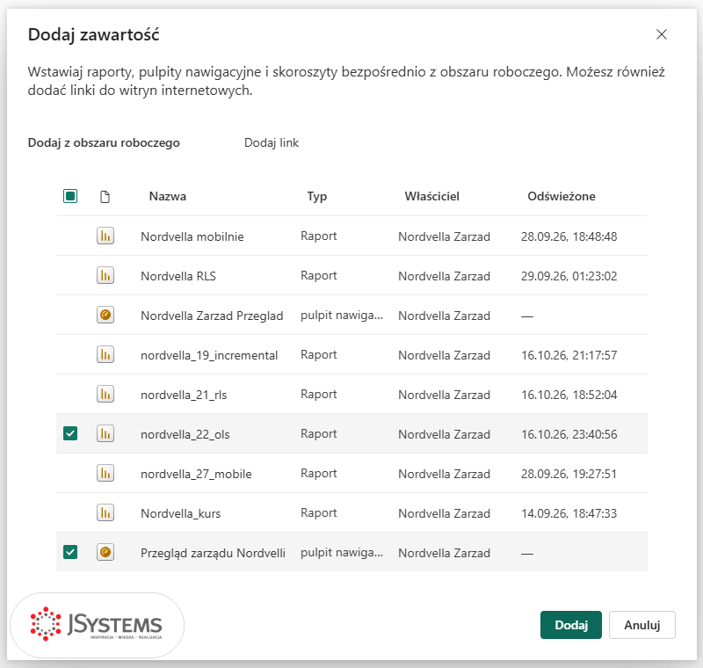703x668 pixels.
Task: Select the nordvella_27_mobile name
Action: pos(196,474)
